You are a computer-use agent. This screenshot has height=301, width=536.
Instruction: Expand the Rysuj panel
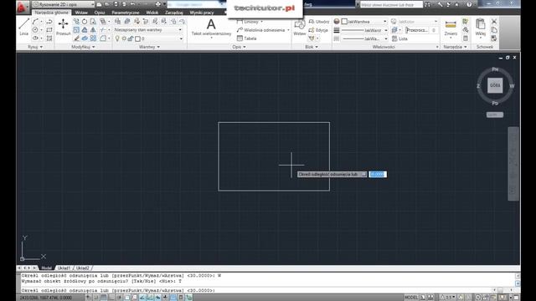click(35, 47)
